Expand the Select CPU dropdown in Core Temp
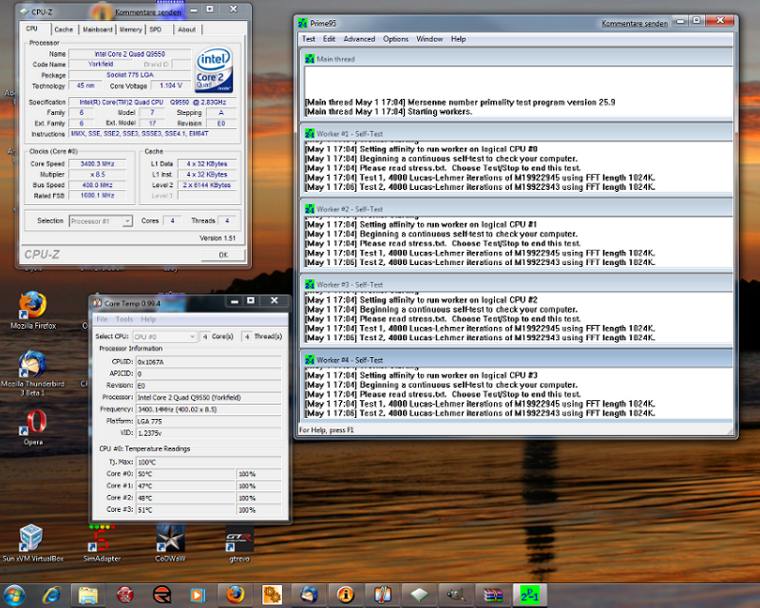Screen dimensions: 760x608 (x=193, y=336)
